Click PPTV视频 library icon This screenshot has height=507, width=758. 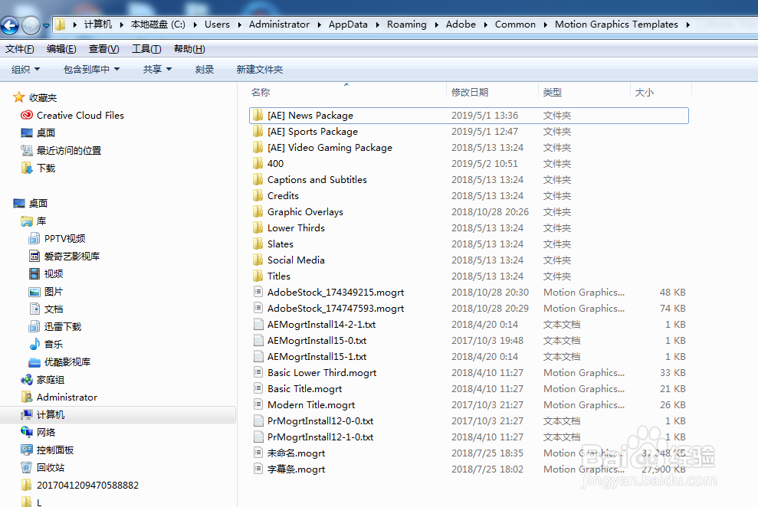34,238
